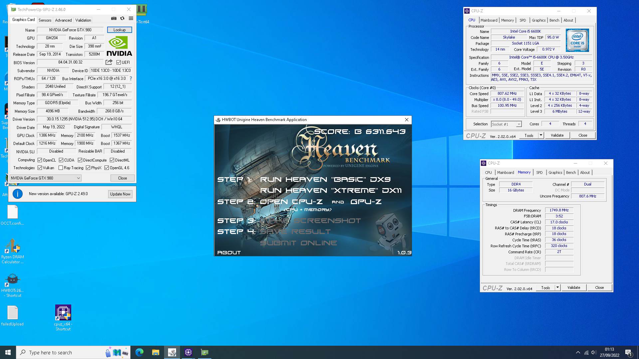Show hidden tray icons chevron
This screenshot has height=359, width=639.
pos(578,352)
